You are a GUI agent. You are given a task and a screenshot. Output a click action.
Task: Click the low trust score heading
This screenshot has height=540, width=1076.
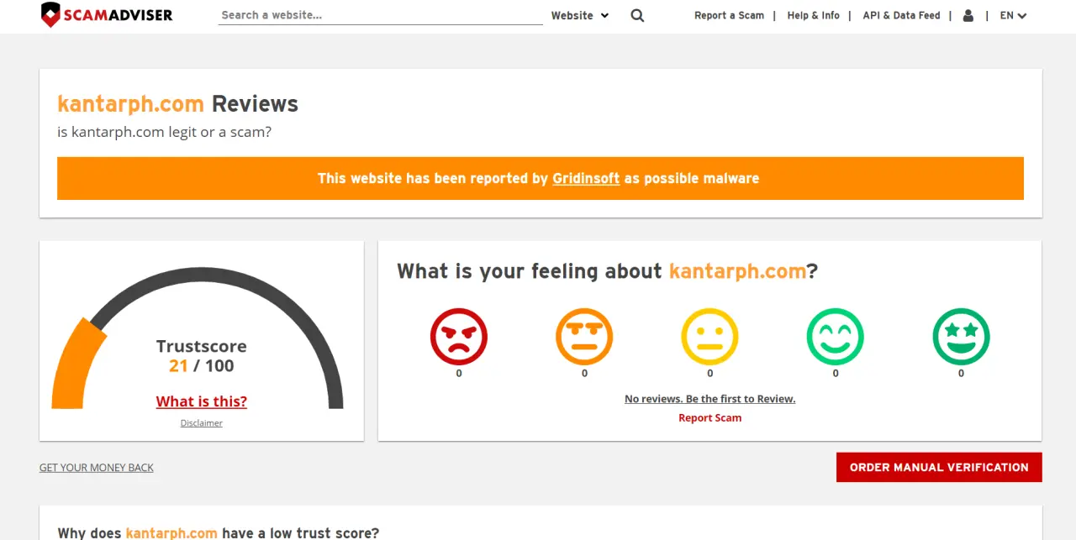(x=219, y=532)
